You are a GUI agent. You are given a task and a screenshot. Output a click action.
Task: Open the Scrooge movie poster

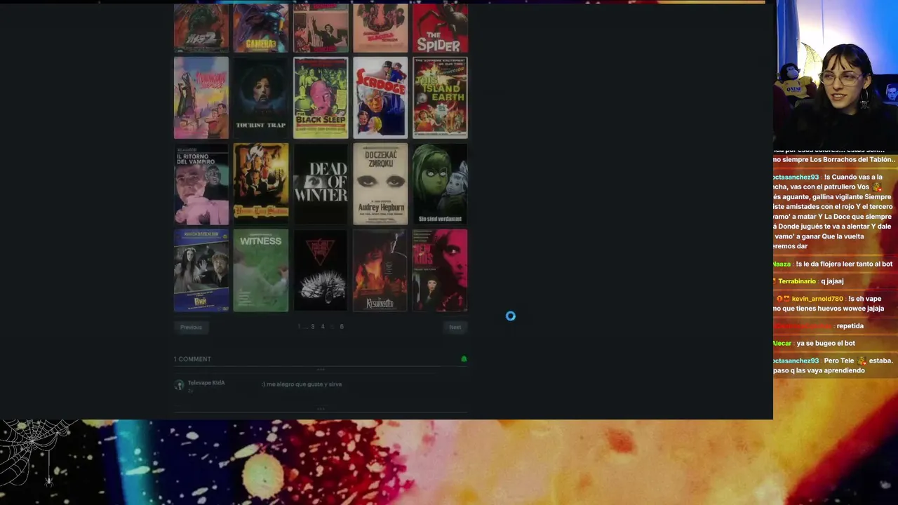tap(380, 97)
